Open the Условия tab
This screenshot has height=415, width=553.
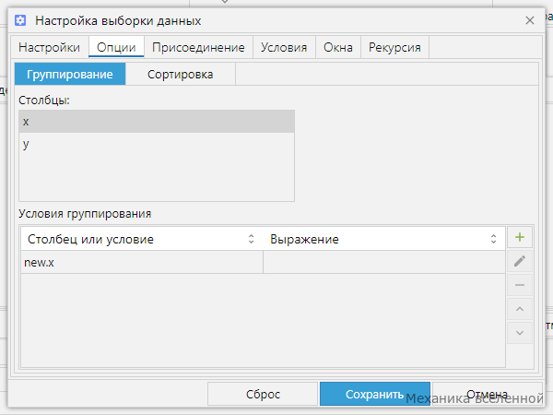point(284,47)
